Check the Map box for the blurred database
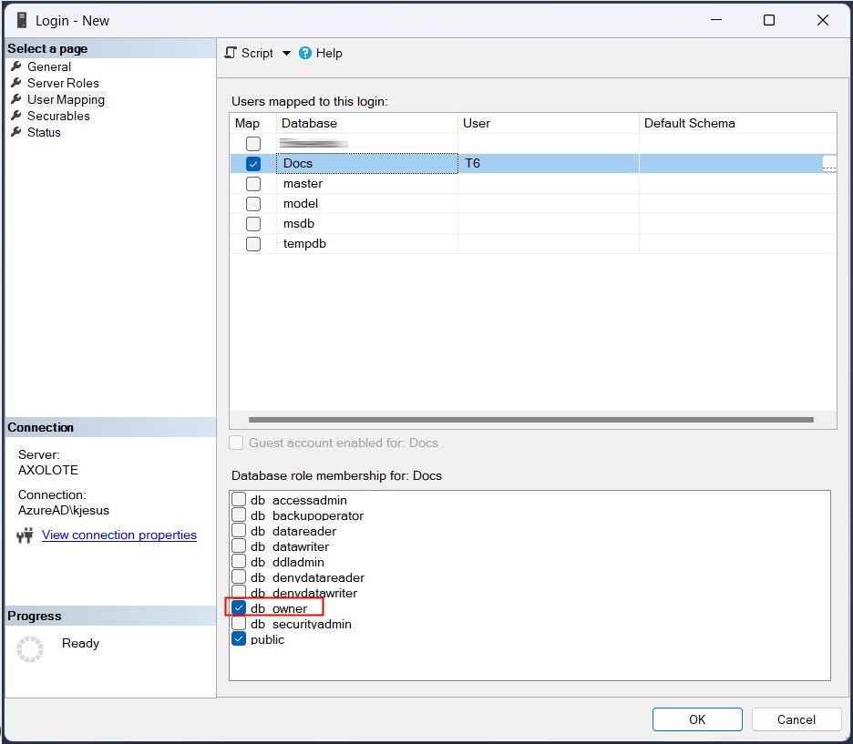The image size is (853, 744). [x=253, y=144]
